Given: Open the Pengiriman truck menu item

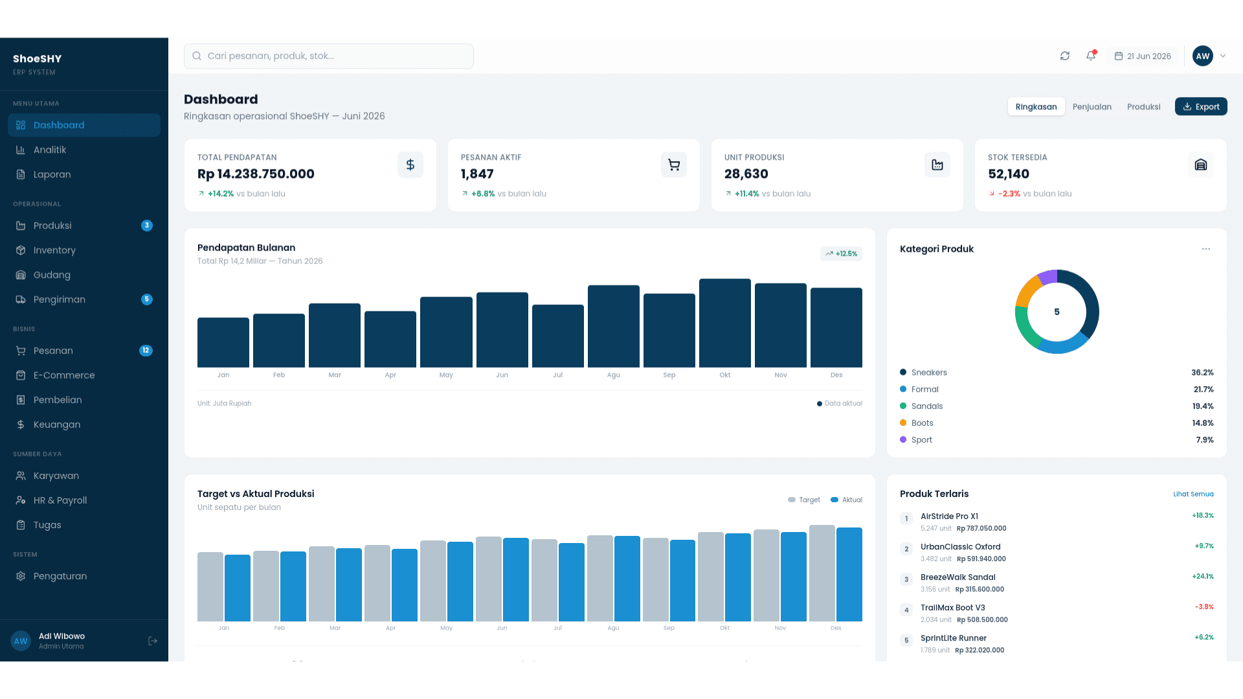Looking at the screenshot, I should [x=84, y=300].
